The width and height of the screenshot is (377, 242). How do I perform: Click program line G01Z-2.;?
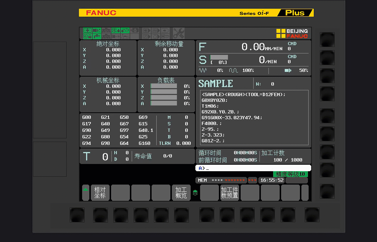pos(213,141)
